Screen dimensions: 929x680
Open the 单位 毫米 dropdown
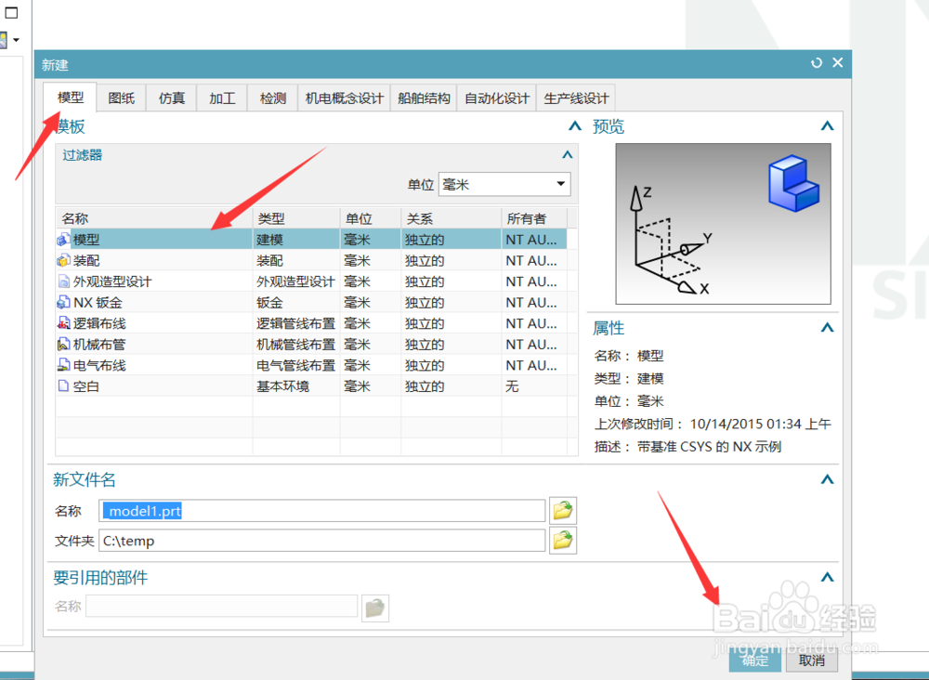(x=504, y=184)
